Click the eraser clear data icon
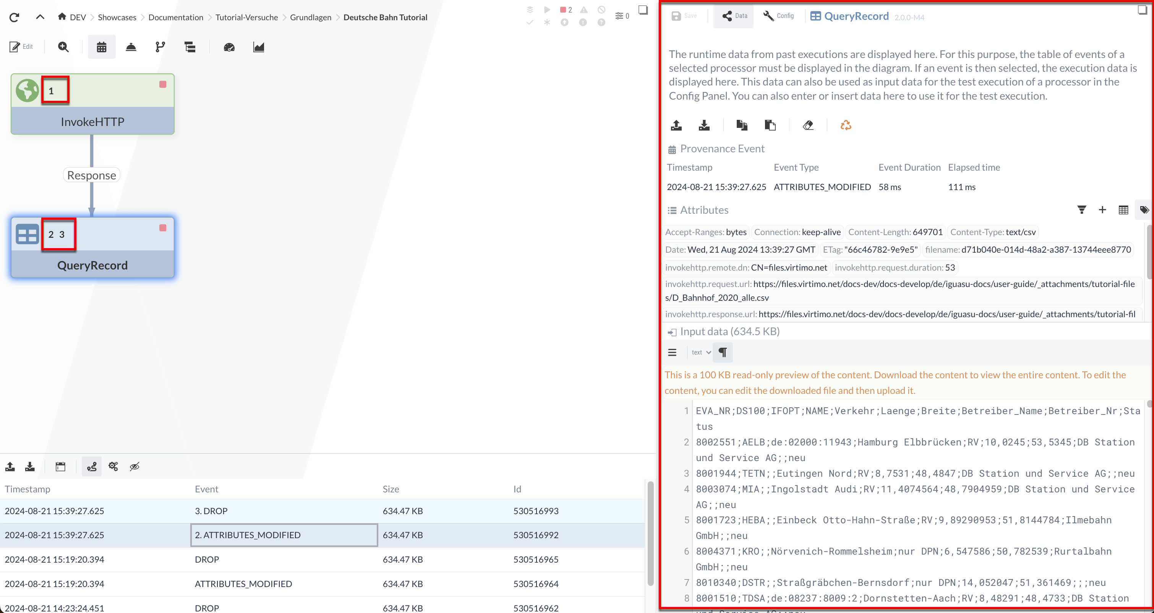The image size is (1154, 613). click(808, 125)
